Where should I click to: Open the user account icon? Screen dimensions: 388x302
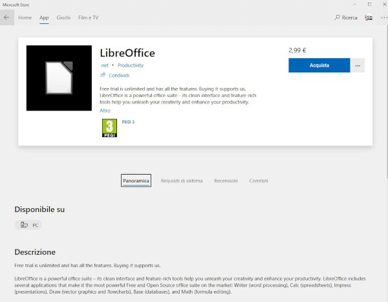click(x=369, y=17)
